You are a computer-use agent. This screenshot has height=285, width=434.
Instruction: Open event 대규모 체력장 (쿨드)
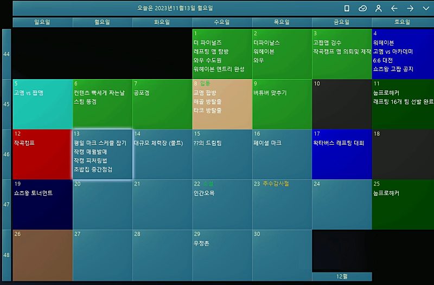tap(158, 143)
